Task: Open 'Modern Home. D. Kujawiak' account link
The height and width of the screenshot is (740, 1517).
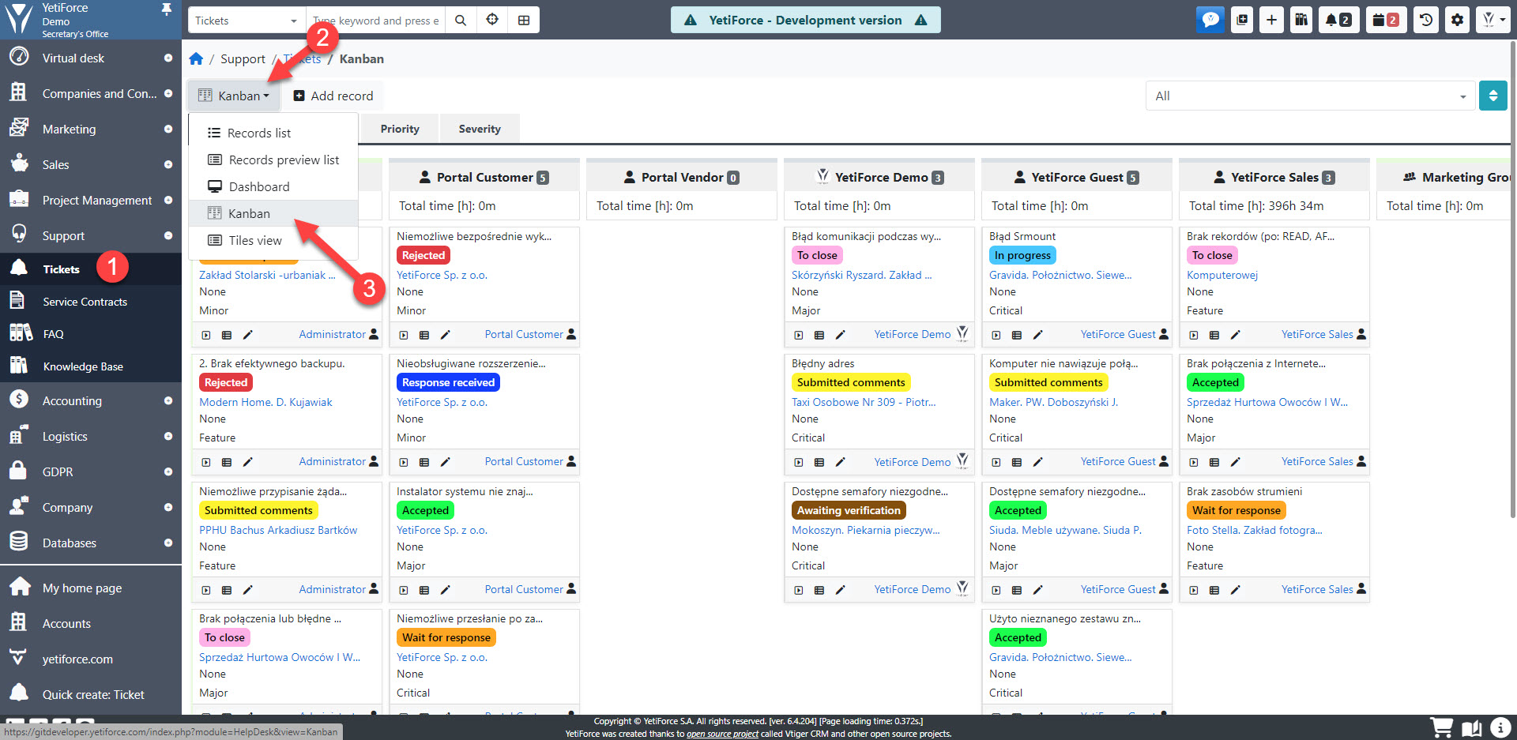Action: pos(265,402)
